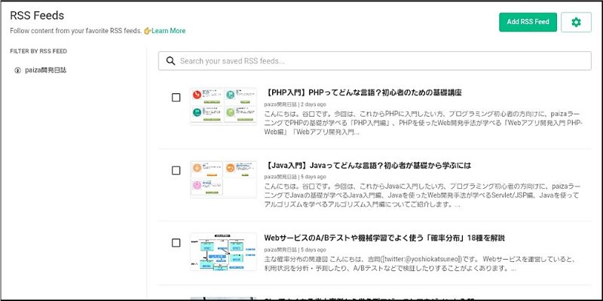Click the summary starting 主な確率分布の関連図
Screen dimensions: 603x301
pos(420,264)
